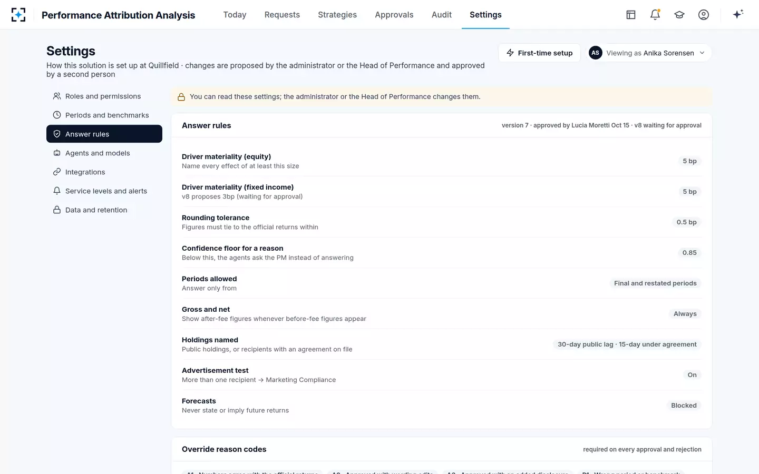Open the sparkle AI assistant icon
Image resolution: width=759 pixels, height=474 pixels.
[738, 14]
